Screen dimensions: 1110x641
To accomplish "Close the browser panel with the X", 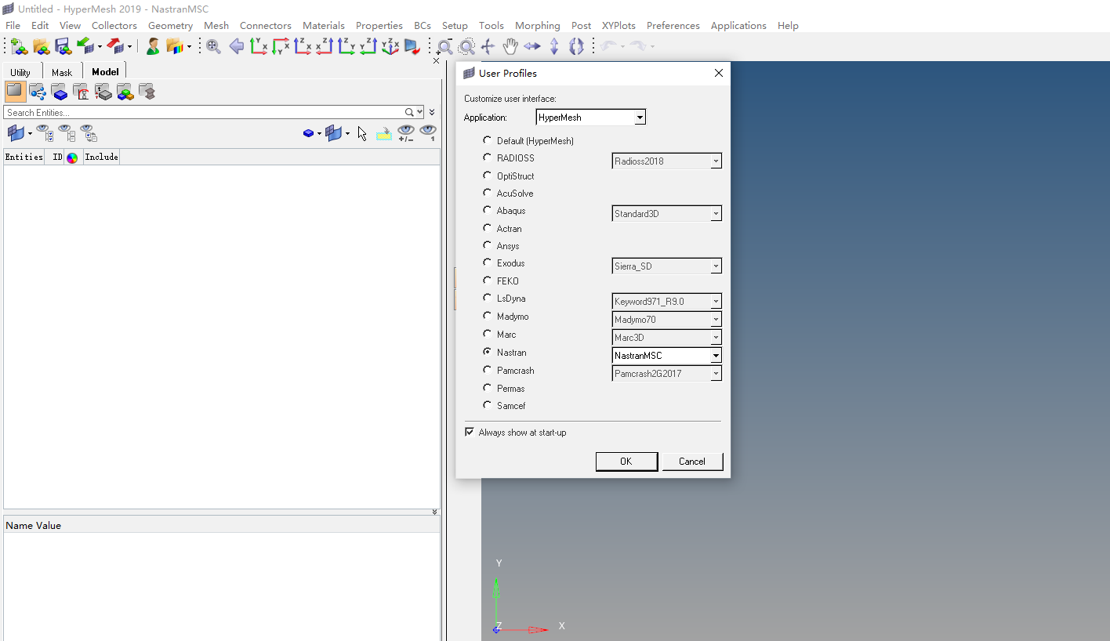I will coord(437,61).
